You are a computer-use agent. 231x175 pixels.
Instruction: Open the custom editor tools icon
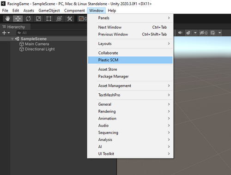(x=69, y=18)
